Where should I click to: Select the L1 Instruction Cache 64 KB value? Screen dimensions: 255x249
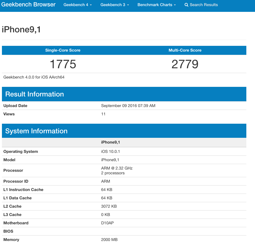click(106, 190)
